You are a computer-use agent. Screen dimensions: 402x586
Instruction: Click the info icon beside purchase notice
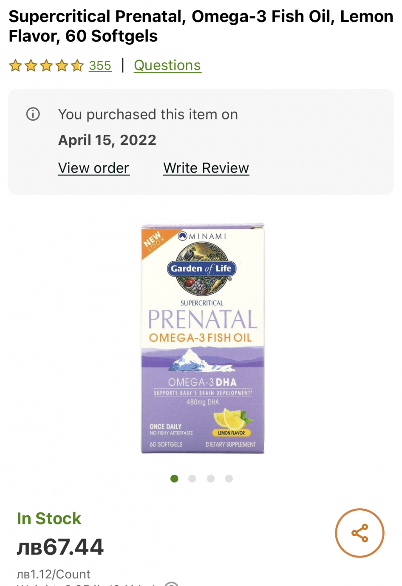tap(33, 114)
